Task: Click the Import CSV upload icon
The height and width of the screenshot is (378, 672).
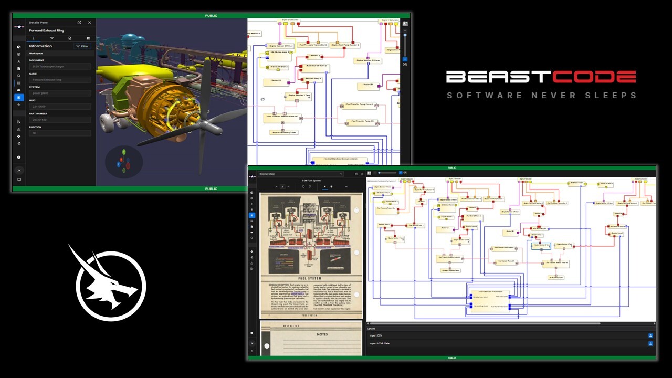Action: 650,335
